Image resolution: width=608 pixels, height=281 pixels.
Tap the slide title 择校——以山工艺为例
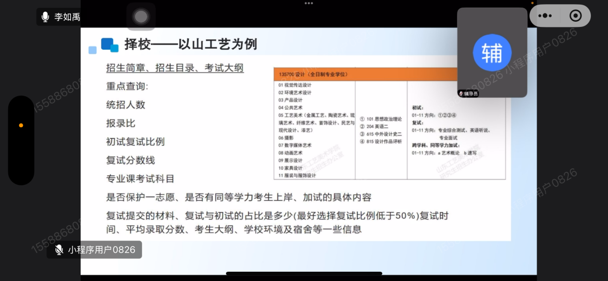pyautogui.click(x=190, y=45)
